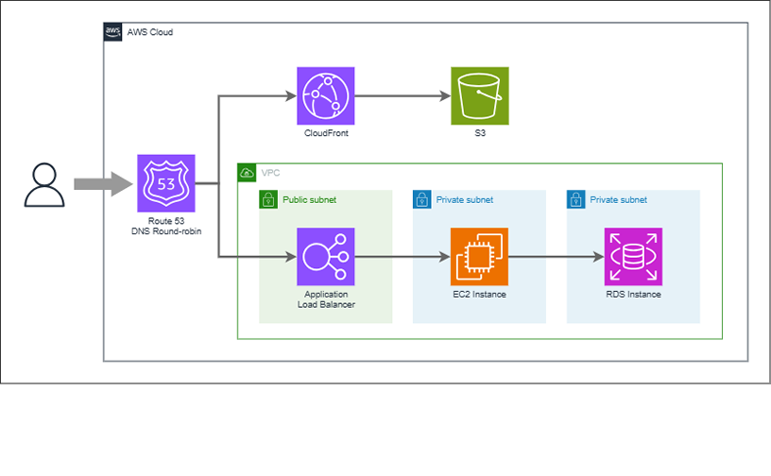Click the AWS logo badge

(112, 32)
